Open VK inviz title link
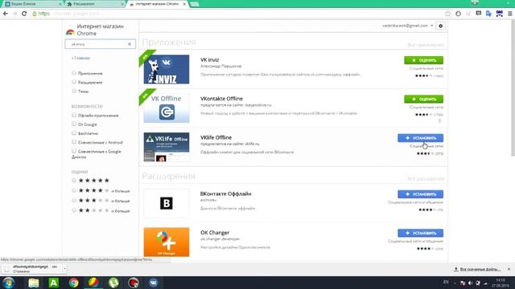This screenshot has width=515, height=289. [x=209, y=59]
